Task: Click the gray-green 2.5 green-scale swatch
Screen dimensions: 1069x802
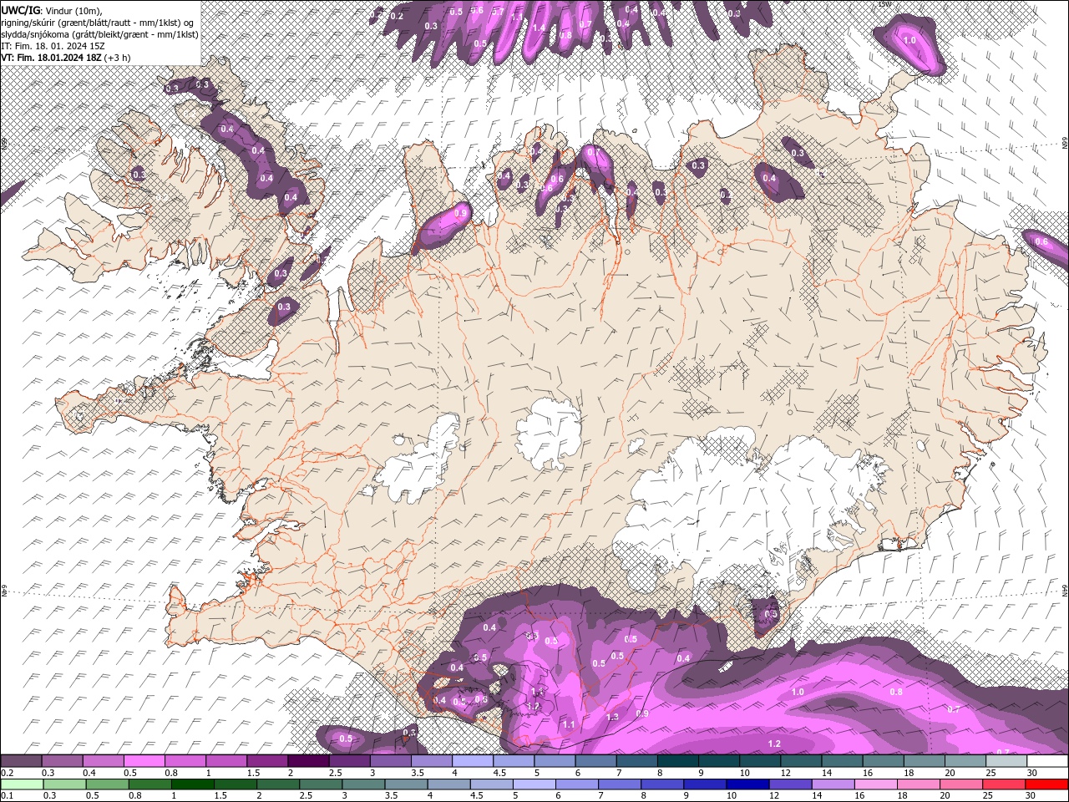Action: click(320, 784)
